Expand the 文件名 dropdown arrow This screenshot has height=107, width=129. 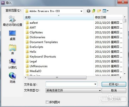click(95, 84)
